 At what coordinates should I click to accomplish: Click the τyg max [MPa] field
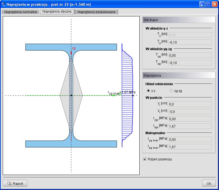(190, 139)
